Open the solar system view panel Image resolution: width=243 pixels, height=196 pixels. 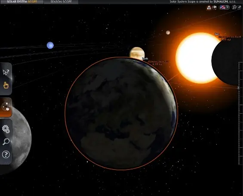[x=6, y=107]
